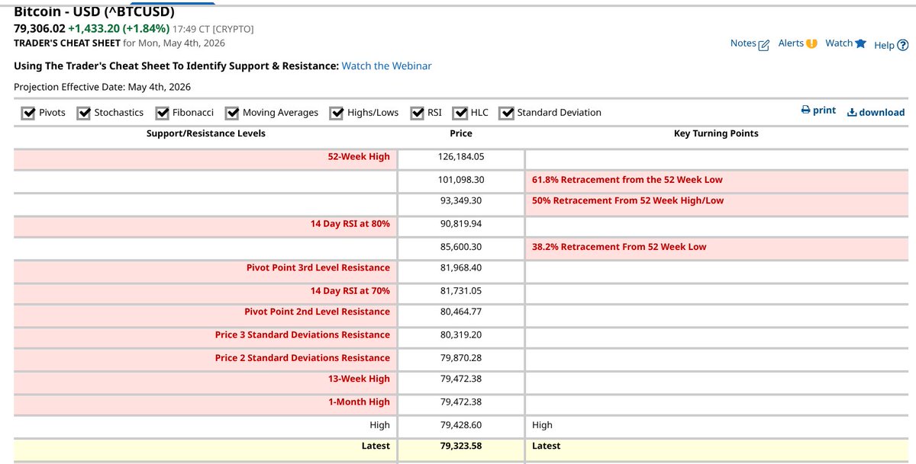Disable the Moving Averages checkbox

(232, 113)
